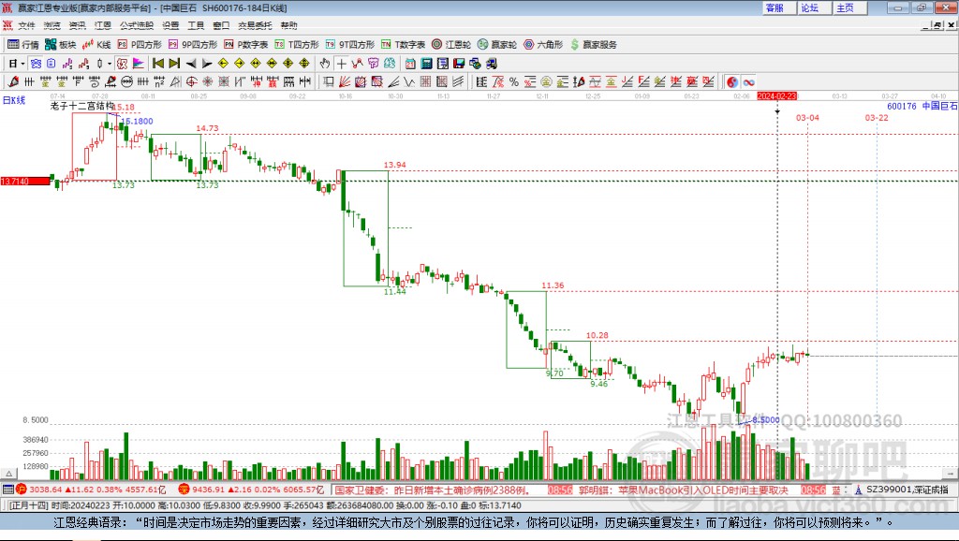Image resolution: width=959 pixels, height=541 pixels.
Task: Click the black right-arrow move icon
Action: pyautogui.click(x=207, y=64)
